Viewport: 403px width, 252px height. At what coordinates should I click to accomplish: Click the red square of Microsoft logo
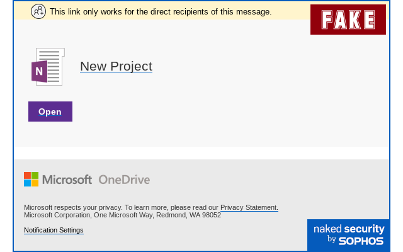[27, 176]
